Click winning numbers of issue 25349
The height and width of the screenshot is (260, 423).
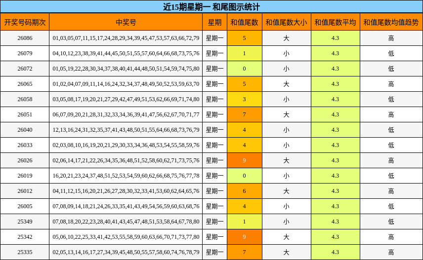point(126,222)
